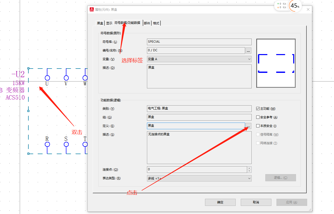Open the 变量 dropdown
334x214 pixels.
click(199, 59)
